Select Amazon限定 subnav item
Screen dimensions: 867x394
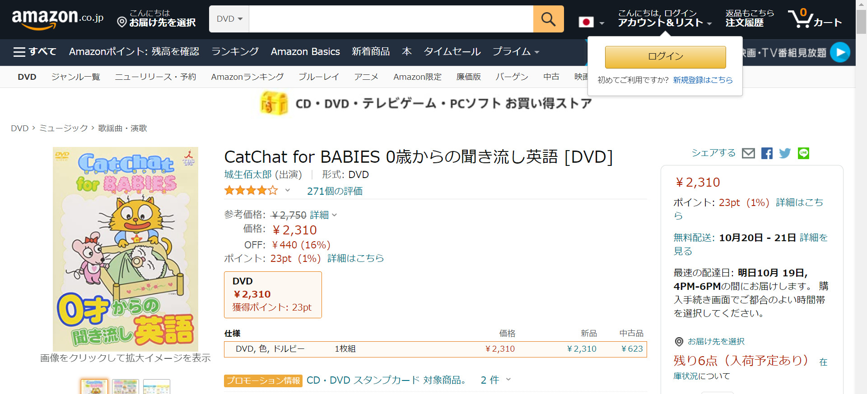[x=417, y=77]
